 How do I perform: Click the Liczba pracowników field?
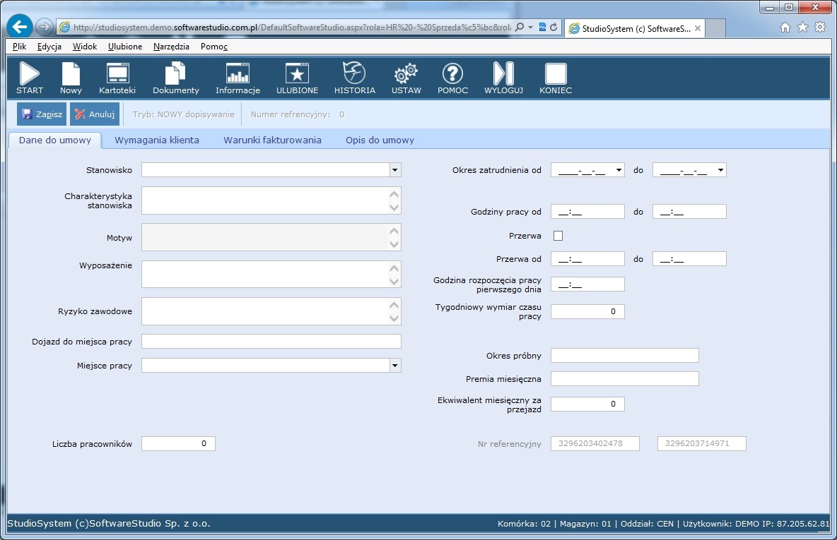[178, 443]
